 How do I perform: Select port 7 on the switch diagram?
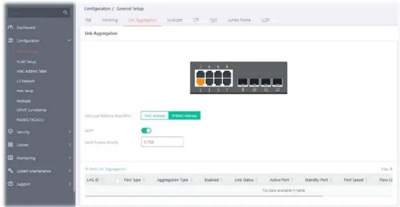coord(226,82)
